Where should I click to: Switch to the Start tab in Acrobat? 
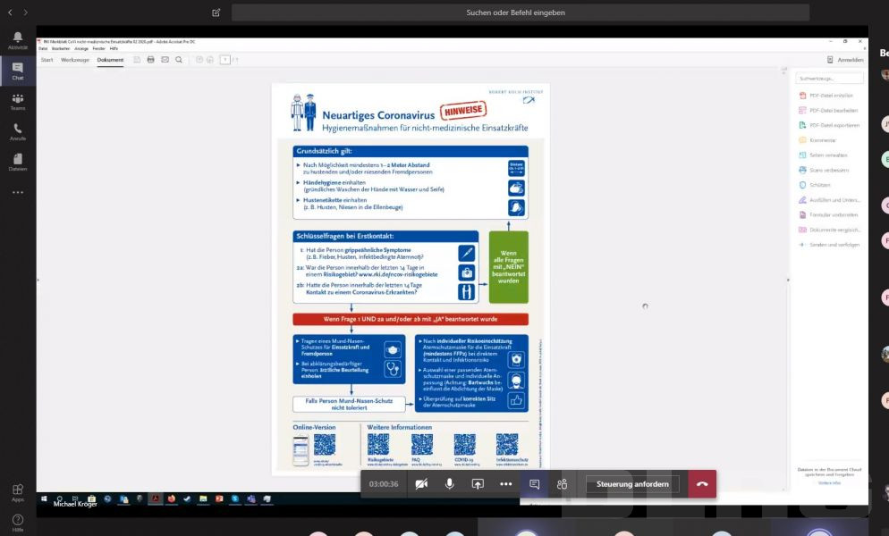click(x=47, y=60)
